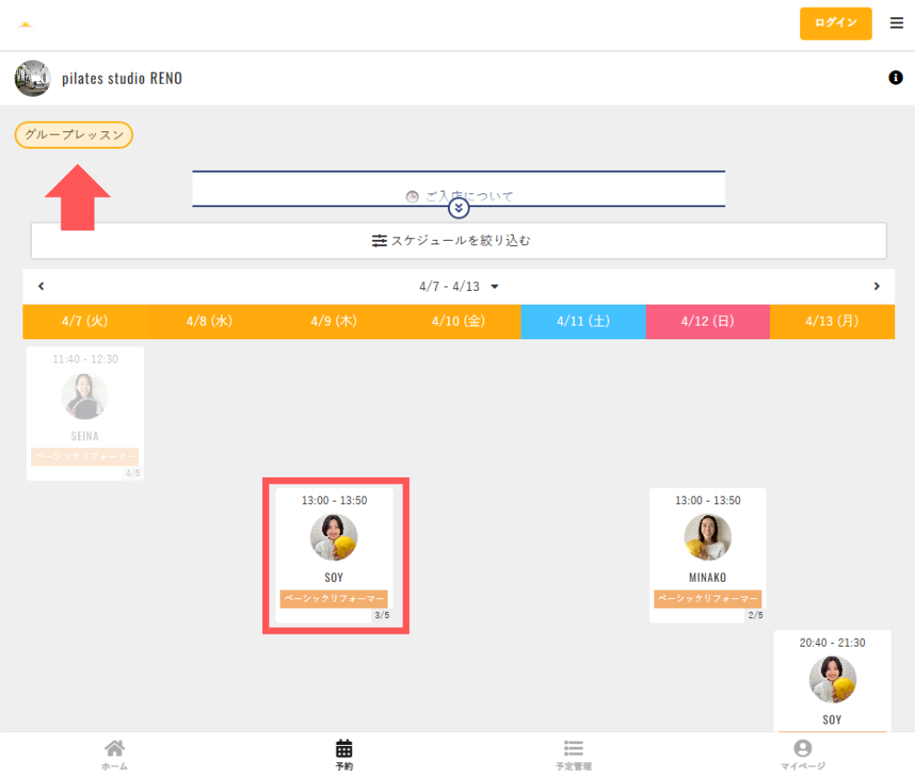Image resolution: width=915 pixels, height=777 pixels.
Task: Open スケジュールを絞り込む filter panel
Action: pyautogui.click(x=458, y=241)
